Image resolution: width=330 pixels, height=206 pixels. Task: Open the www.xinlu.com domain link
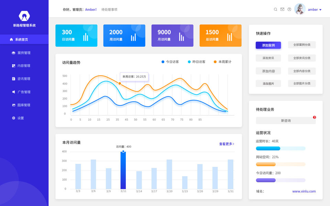click(304, 191)
